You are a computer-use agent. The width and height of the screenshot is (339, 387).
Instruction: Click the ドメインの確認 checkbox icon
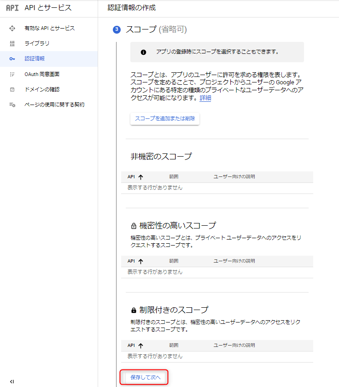[12, 89]
